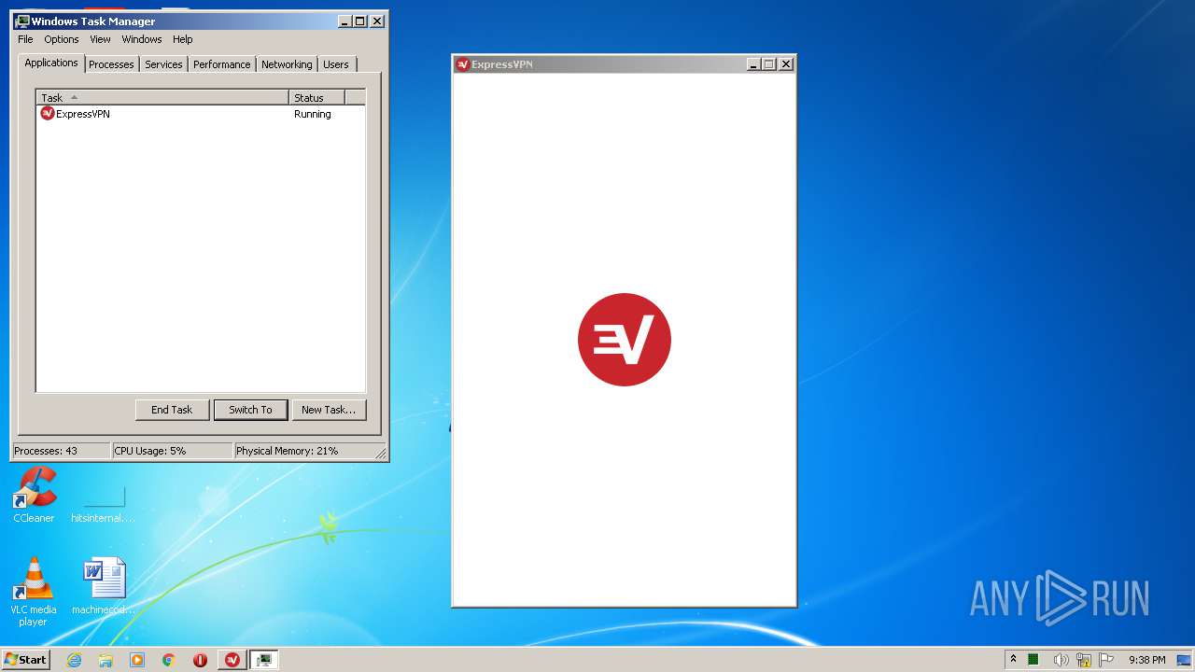Open Windows Explorer from taskbar
The image size is (1195, 672).
pos(105,660)
